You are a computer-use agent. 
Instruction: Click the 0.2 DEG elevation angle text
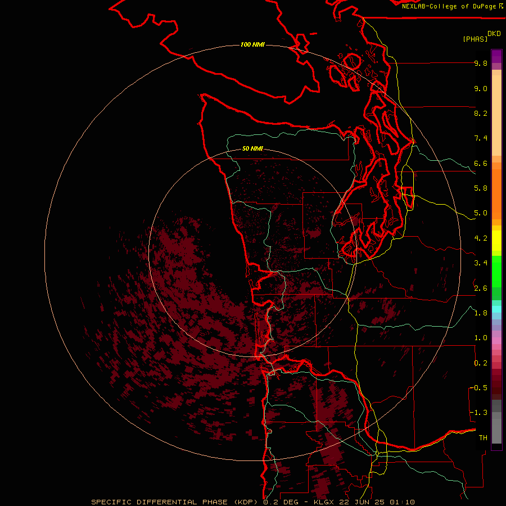[282, 502]
